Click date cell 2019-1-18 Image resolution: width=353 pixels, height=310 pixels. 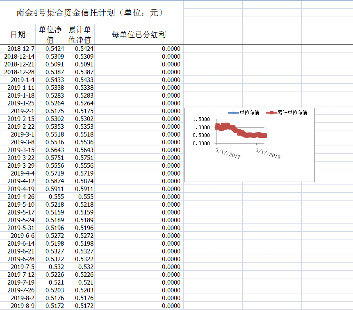point(18,96)
